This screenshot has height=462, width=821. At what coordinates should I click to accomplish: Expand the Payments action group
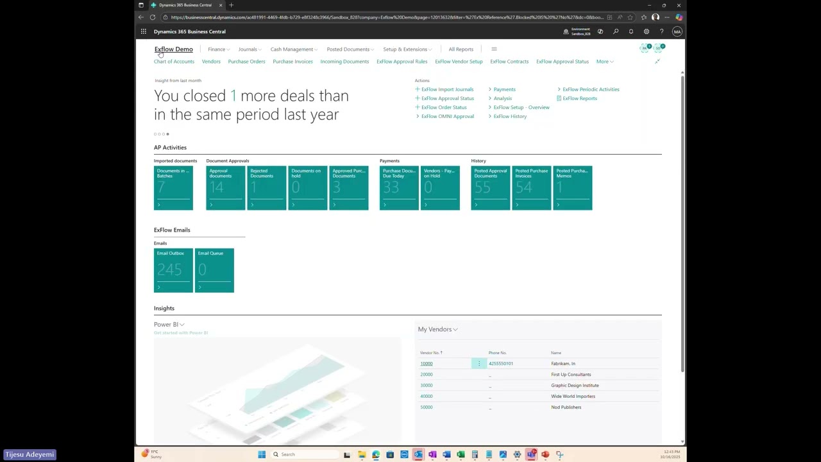pyautogui.click(x=502, y=89)
